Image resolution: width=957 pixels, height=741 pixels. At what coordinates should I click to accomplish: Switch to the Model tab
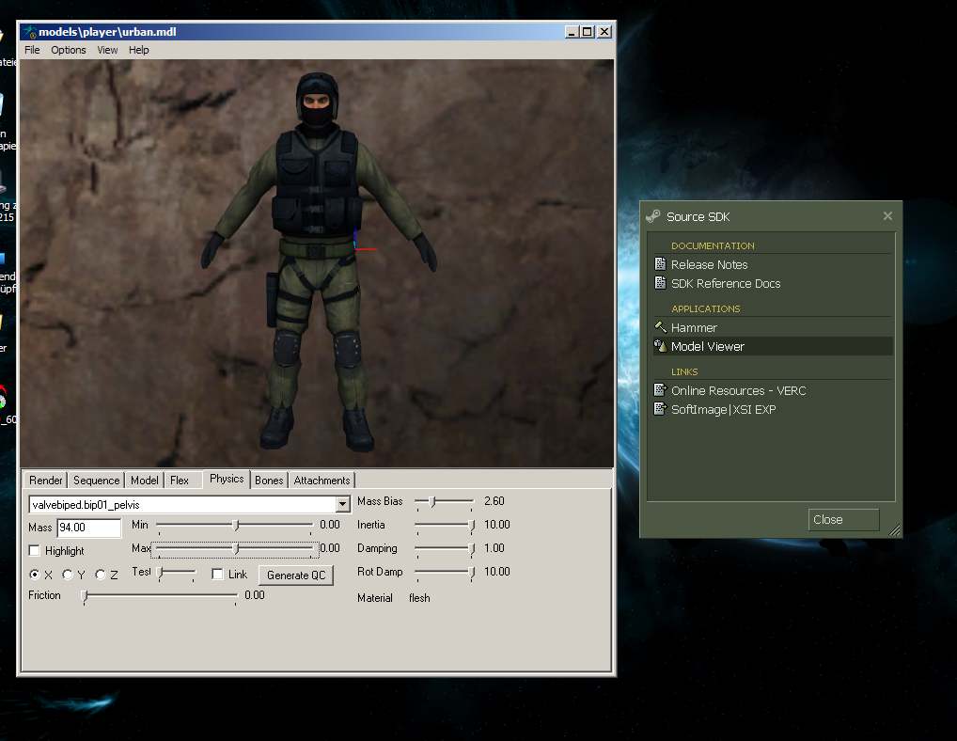click(145, 481)
